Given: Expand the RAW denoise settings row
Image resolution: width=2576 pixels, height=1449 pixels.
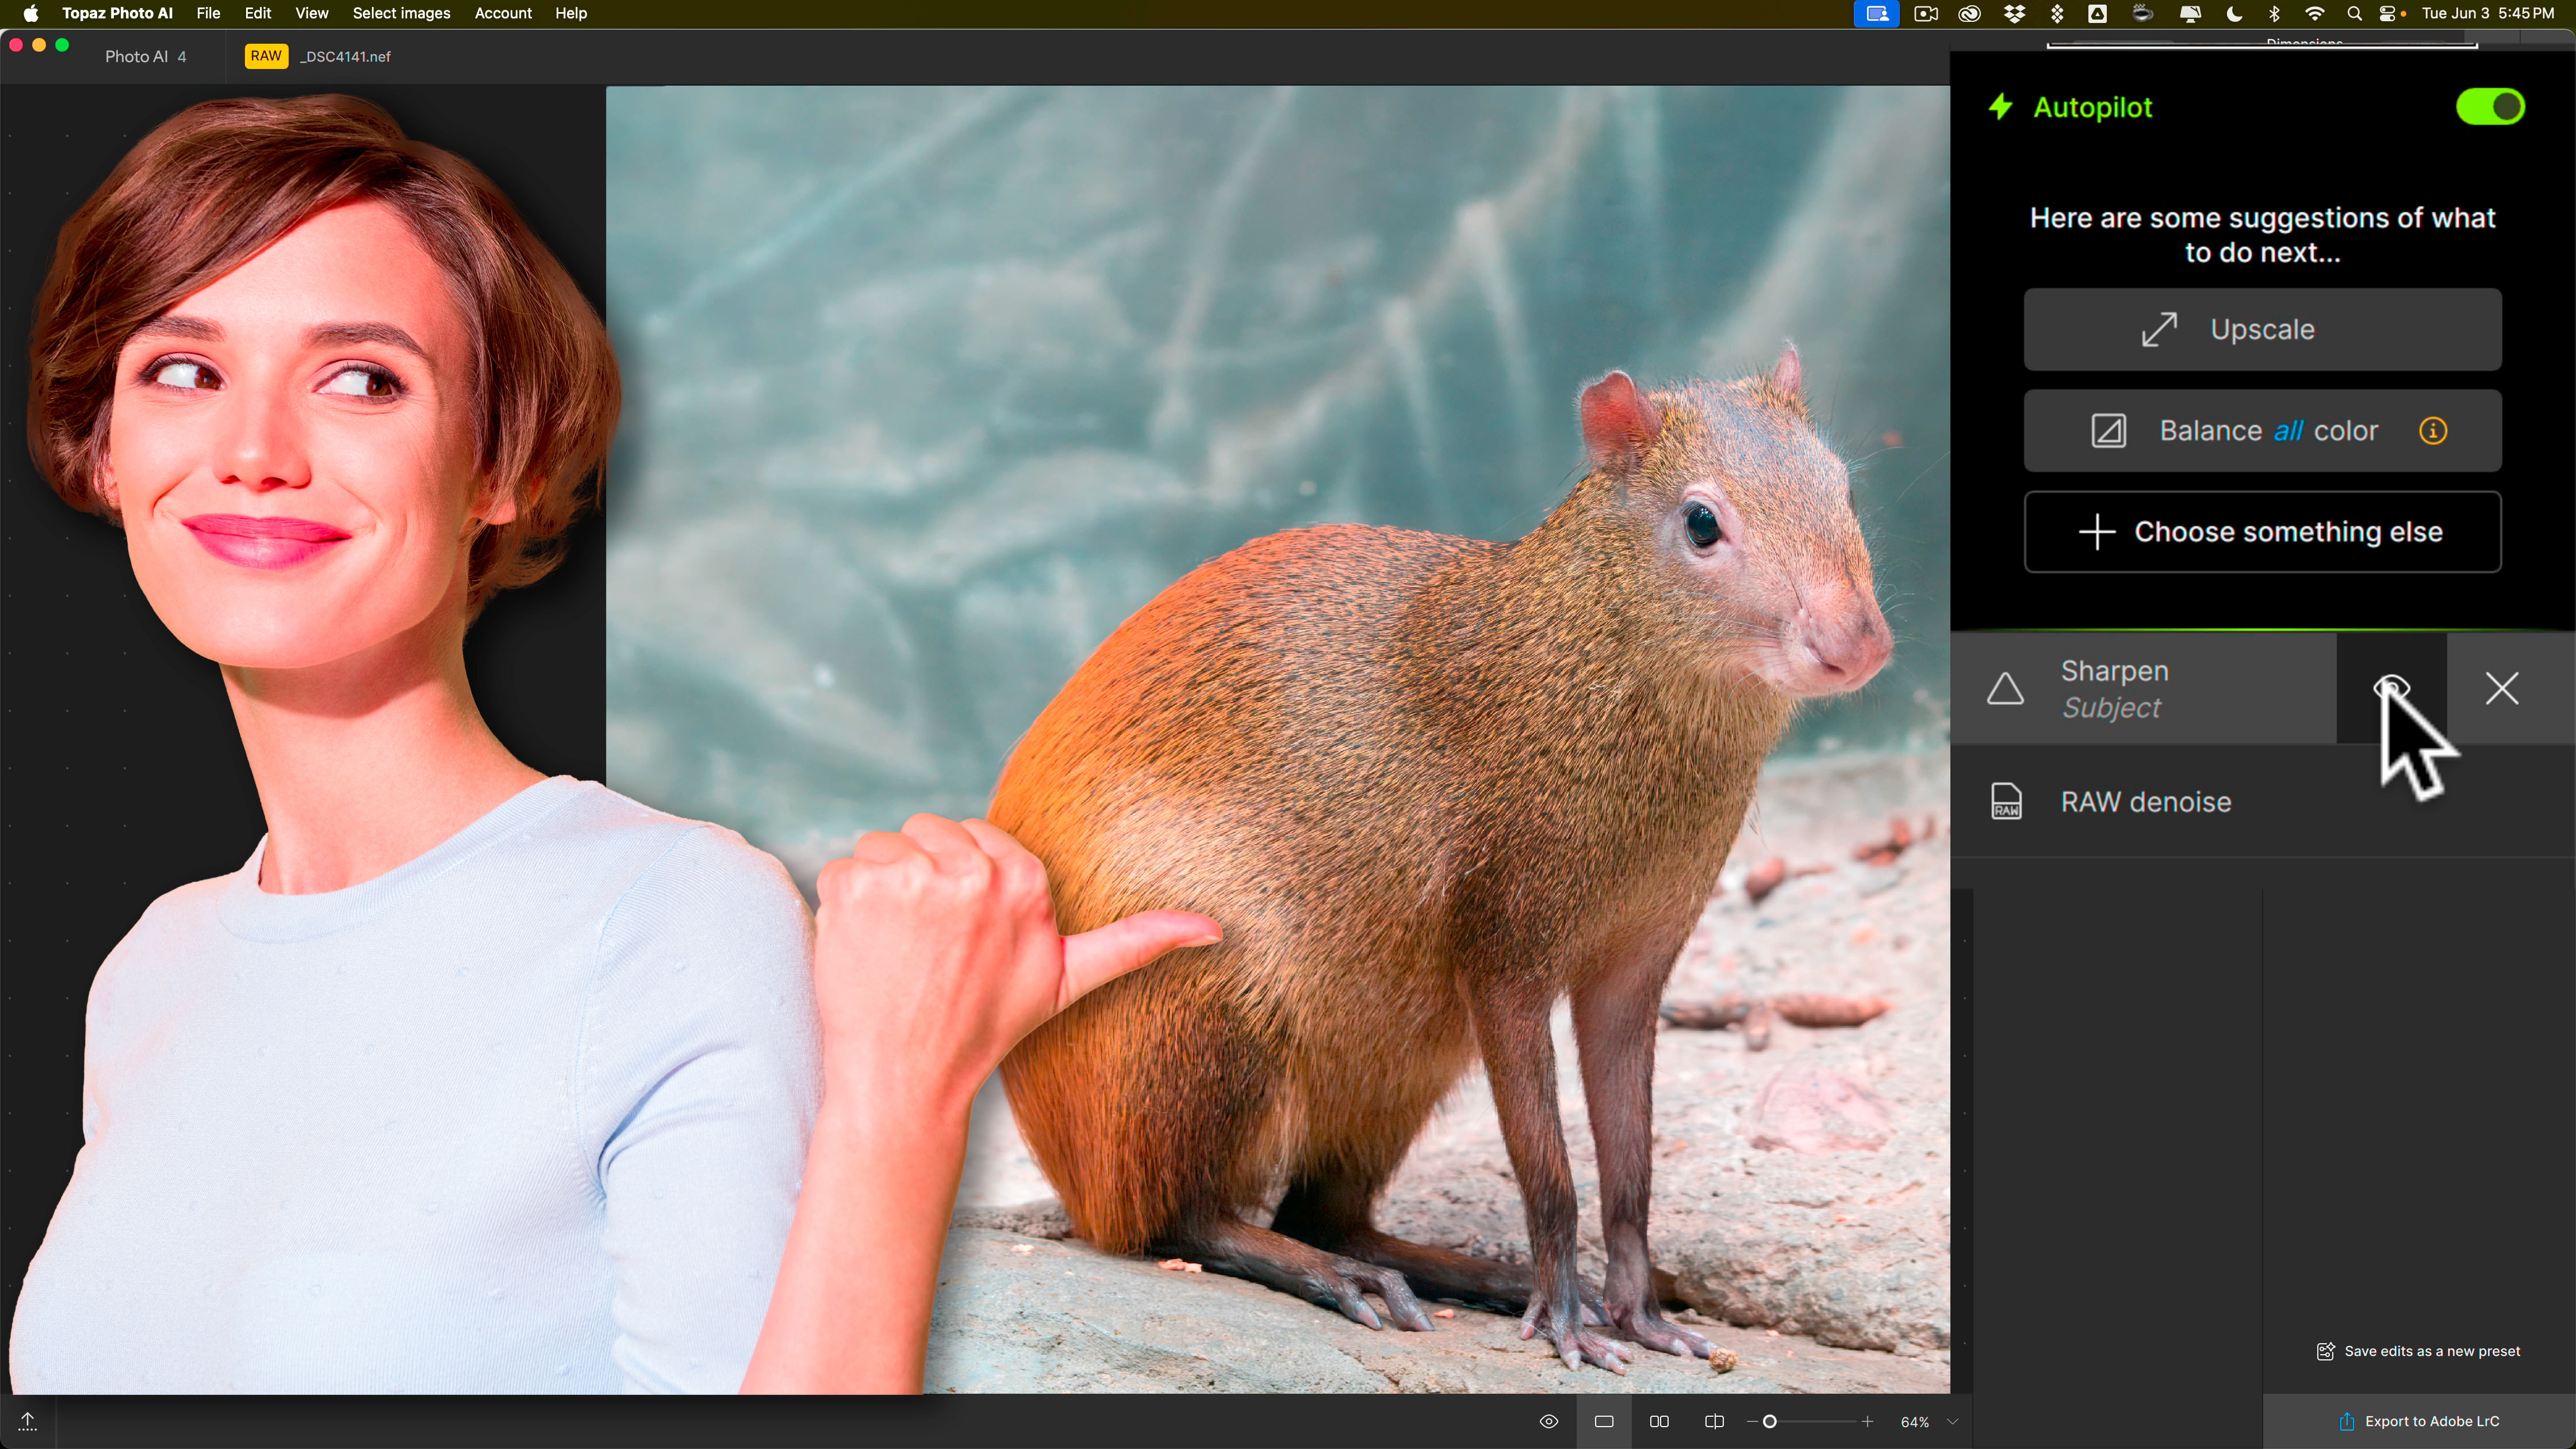Looking at the screenshot, I should (2146, 802).
